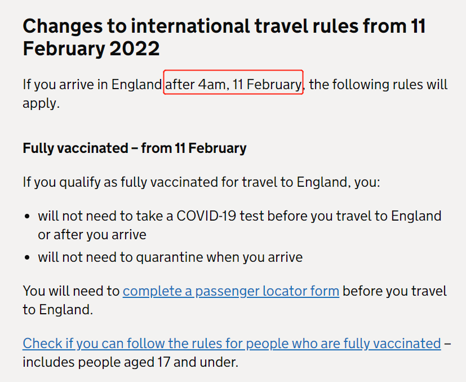Click the words 'before you travel' after the form link
Image resolution: width=466 pixels, height=382 pixels.
tap(394, 291)
